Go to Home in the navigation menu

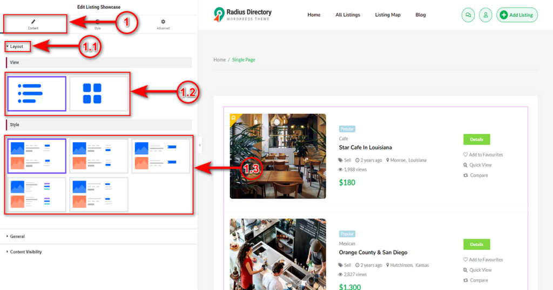pos(314,15)
